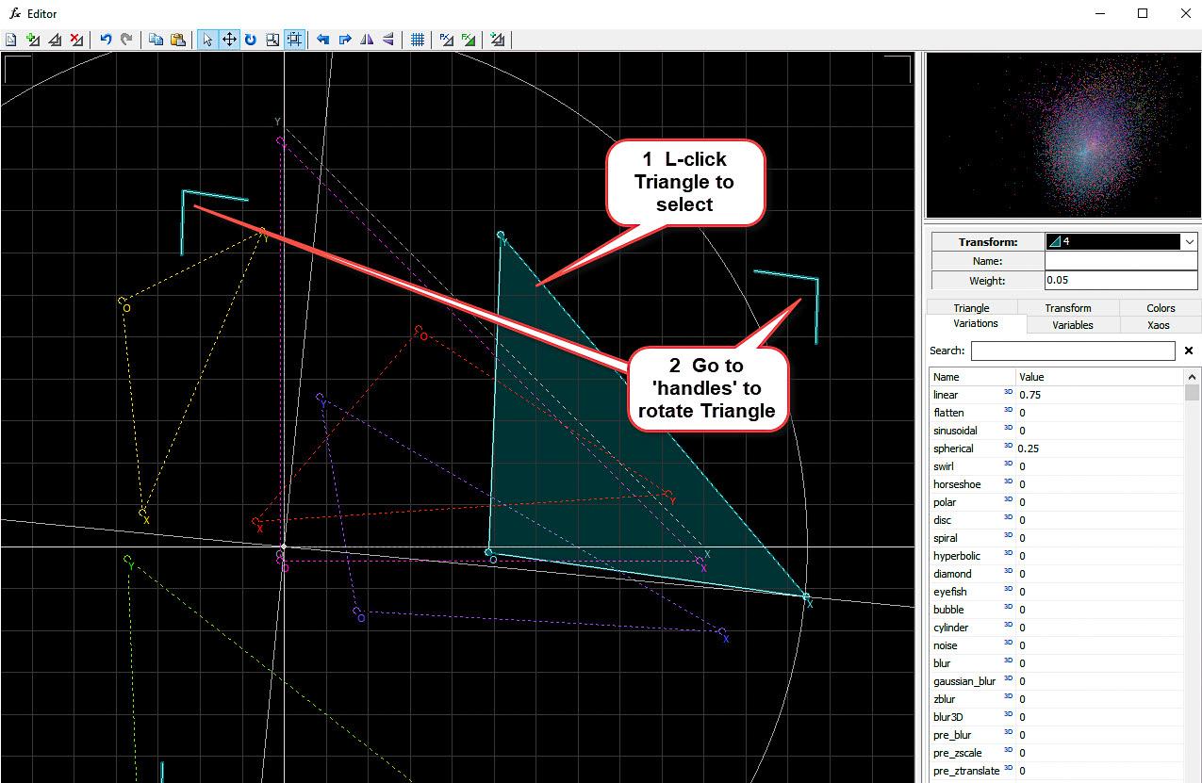The width and height of the screenshot is (1202, 783).
Task: Select the blur3D variation row
Action: click(x=1056, y=717)
